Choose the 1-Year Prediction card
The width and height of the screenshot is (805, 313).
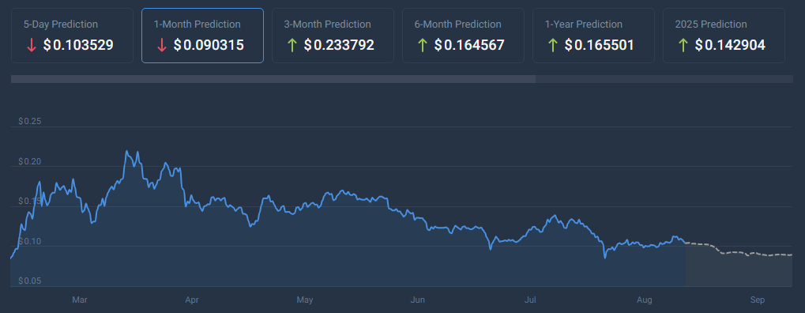tap(593, 36)
